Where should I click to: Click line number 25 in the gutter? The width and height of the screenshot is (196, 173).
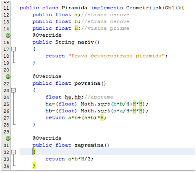[6, 104]
